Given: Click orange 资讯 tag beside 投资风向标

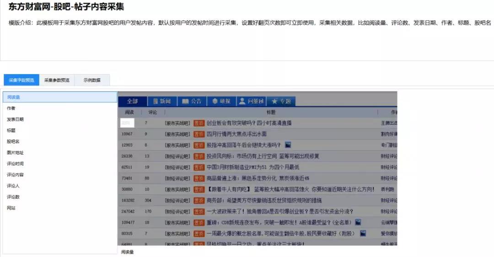Looking at the screenshot, I should tap(199, 156).
